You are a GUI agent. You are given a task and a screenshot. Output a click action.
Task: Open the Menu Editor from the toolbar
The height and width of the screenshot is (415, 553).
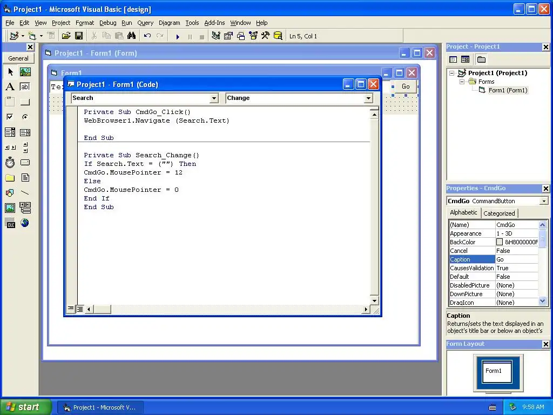click(x=51, y=36)
